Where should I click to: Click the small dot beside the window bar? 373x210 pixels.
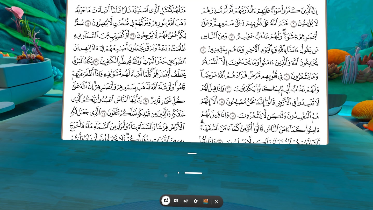[178, 173]
